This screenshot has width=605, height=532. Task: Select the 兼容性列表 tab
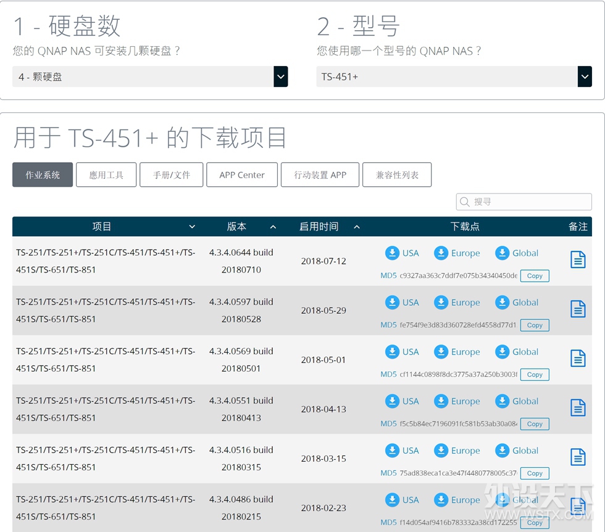coord(397,175)
